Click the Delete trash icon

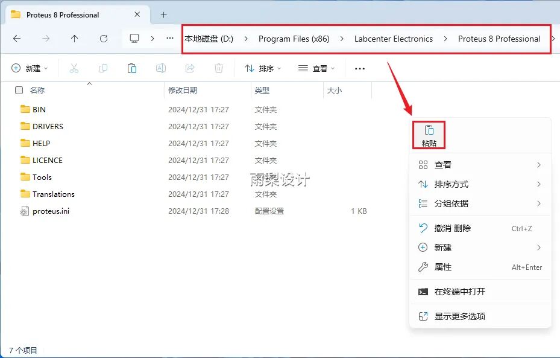pos(219,68)
